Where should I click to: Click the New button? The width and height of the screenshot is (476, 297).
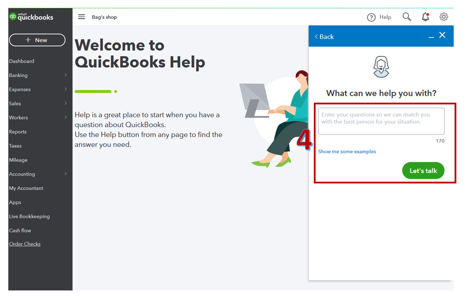coord(37,40)
